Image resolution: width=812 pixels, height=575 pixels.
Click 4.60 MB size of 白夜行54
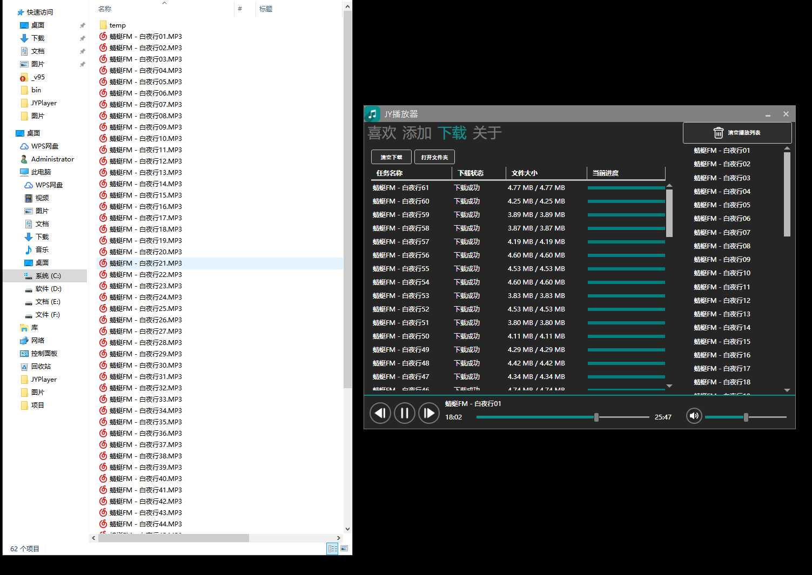coord(536,282)
